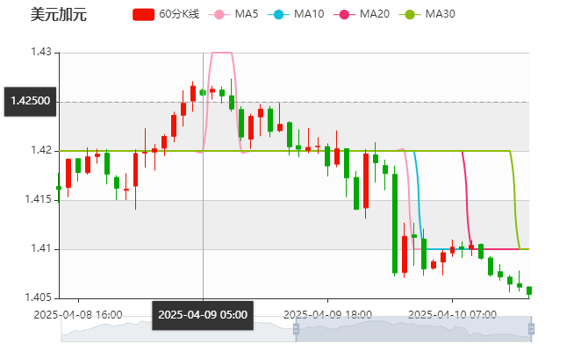Toggle the MA20 legend line
This screenshot has height=351, width=588.
tap(362, 15)
